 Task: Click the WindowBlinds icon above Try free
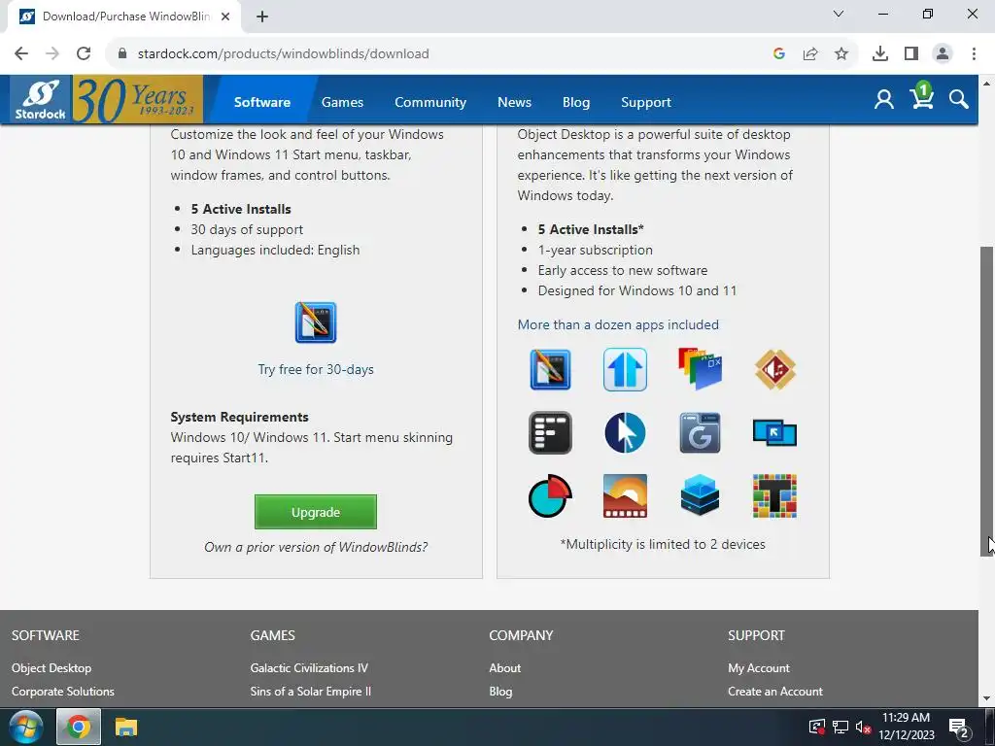coord(316,322)
